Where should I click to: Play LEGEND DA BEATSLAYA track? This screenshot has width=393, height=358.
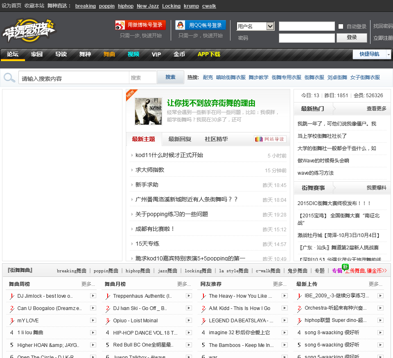click(x=285, y=320)
